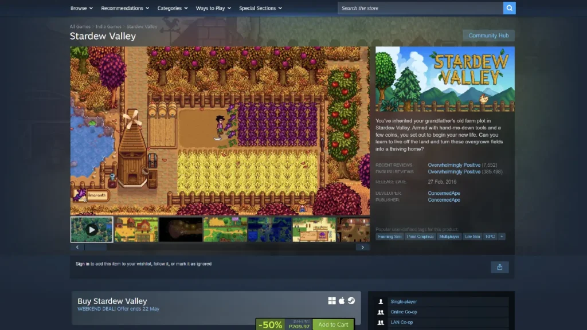
Task: Click the P209.97 sale price
Action: point(299,327)
